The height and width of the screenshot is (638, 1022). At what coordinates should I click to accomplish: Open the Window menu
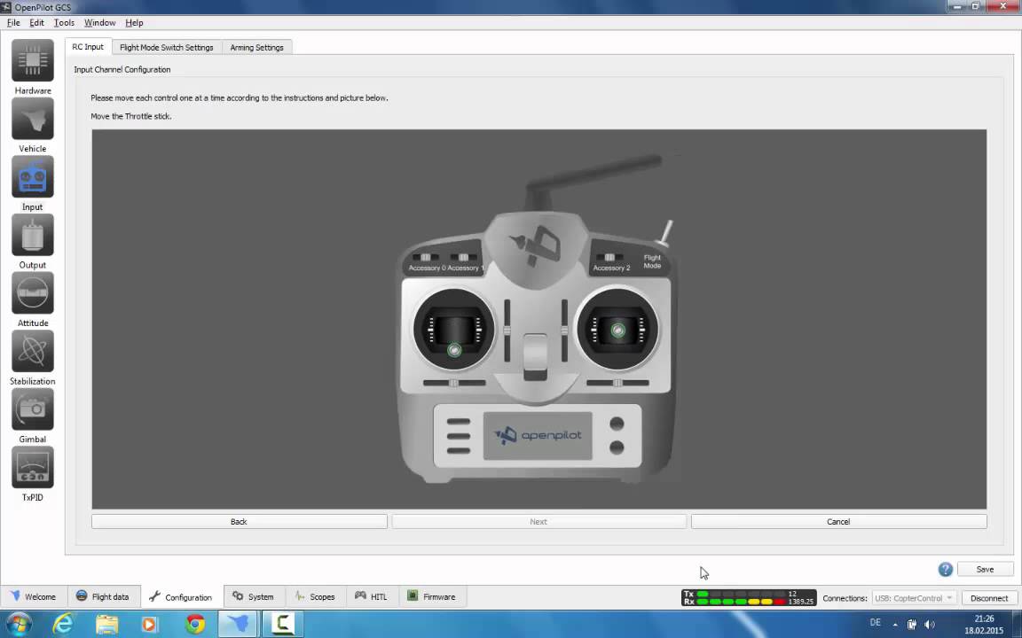[x=99, y=23]
